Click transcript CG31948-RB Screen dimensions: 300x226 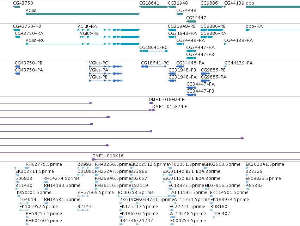(172, 30)
